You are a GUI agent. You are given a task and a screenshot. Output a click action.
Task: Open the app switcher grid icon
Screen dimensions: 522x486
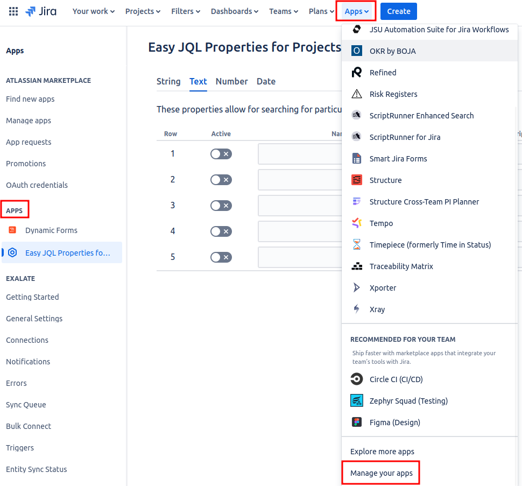13,11
